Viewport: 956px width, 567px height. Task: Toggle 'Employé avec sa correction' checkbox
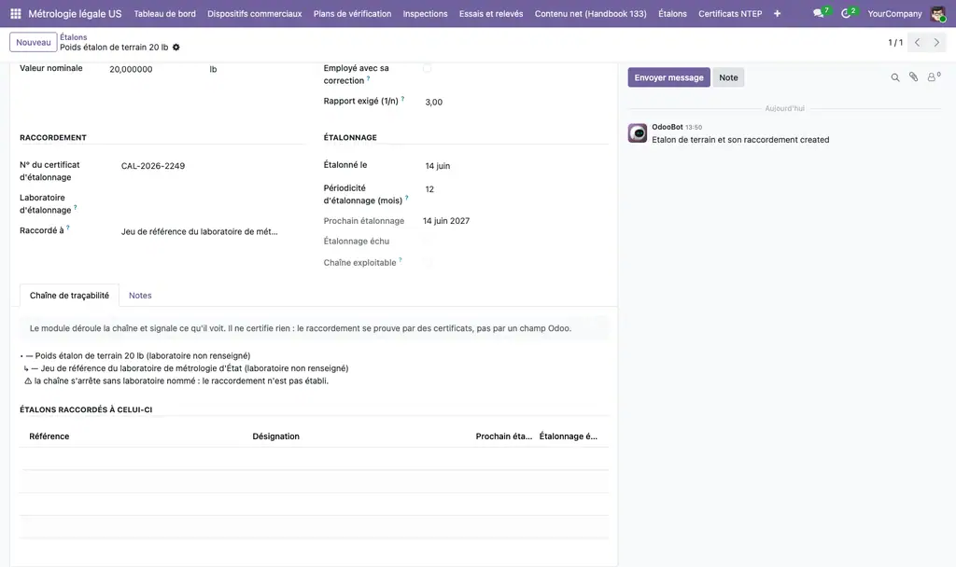click(428, 68)
